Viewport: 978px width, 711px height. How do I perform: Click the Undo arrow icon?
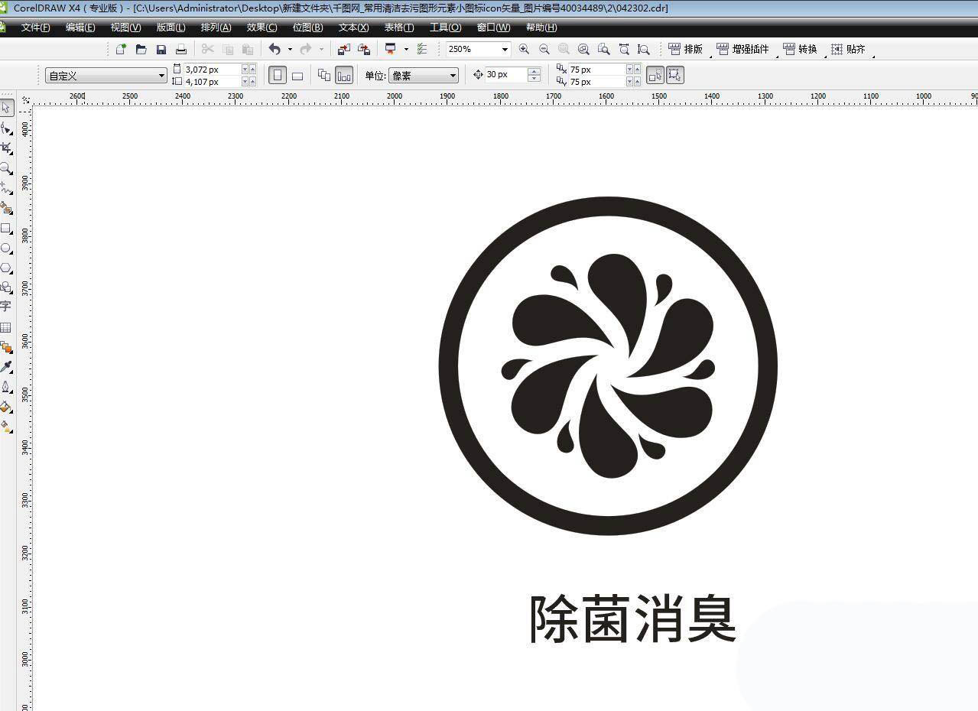coord(275,49)
